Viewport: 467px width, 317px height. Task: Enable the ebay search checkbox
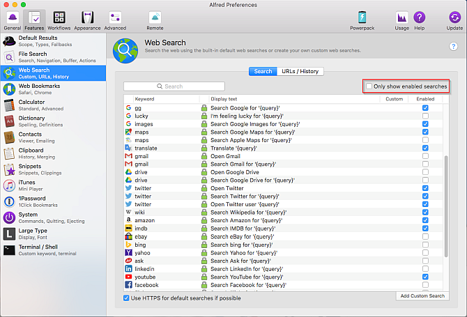point(425,236)
